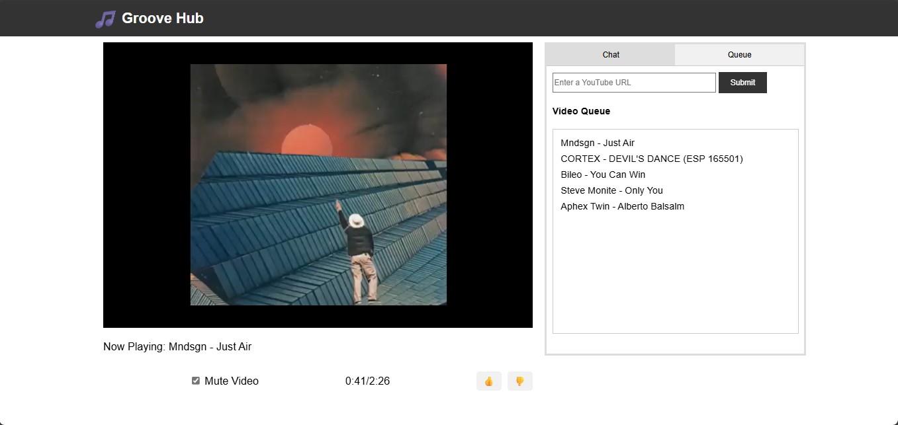Click the Groove Hub title
Image resolution: width=898 pixels, height=425 pixels.
pyautogui.click(x=163, y=19)
